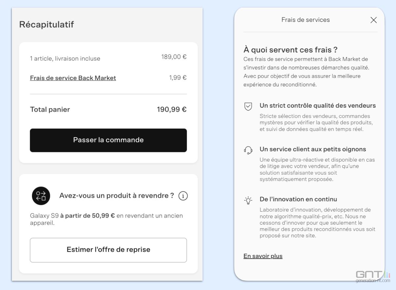396x290 pixels.
Task: Click Avez-vous un produit à revendre text
Action: pos(116,196)
